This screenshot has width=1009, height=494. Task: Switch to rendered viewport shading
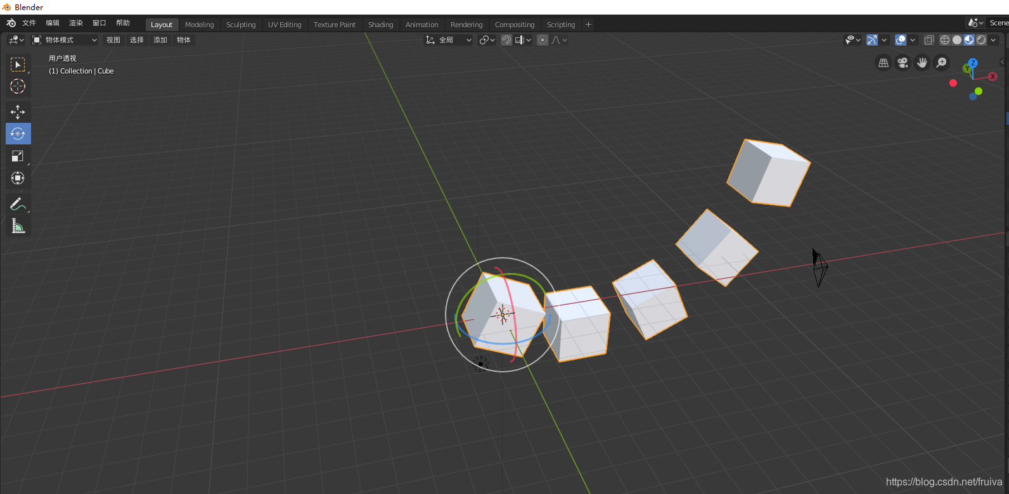981,40
